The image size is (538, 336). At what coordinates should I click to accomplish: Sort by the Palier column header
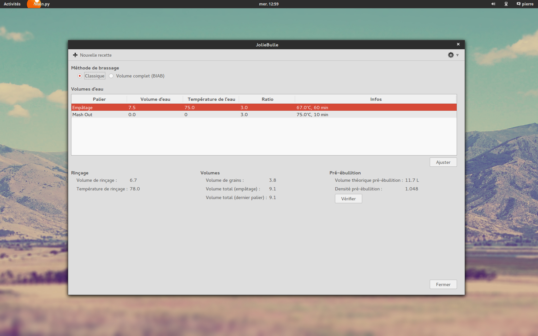(99, 99)
